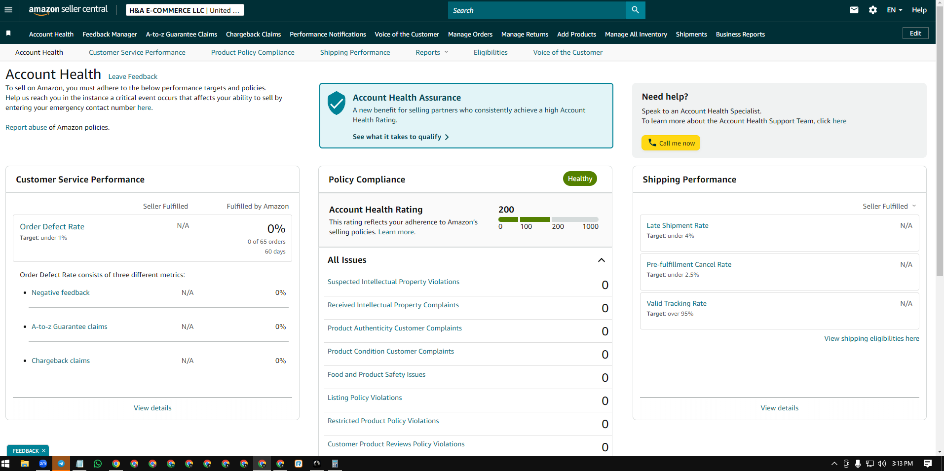Image resolution: width=944 pixels, height=471 pixels.
Task: Click the Help link at top right
Action: (919, 10)
